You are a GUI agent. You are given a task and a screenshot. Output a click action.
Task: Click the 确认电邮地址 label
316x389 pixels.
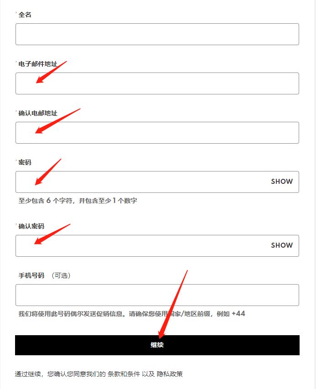pos(38,113)
